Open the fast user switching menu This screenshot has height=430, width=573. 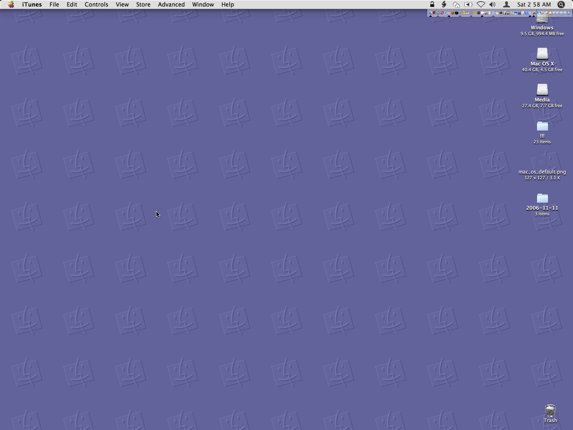[506, 5]
